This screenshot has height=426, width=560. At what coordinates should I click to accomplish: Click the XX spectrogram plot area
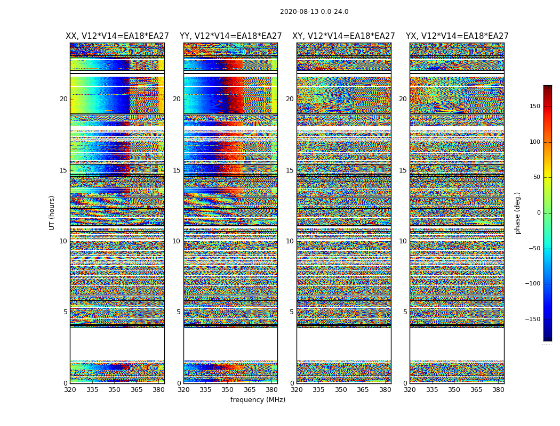[x=117, y=213]
